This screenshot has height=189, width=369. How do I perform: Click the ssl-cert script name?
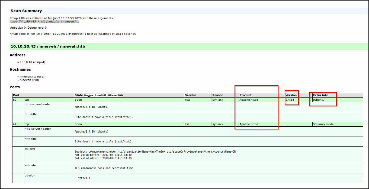30,149
